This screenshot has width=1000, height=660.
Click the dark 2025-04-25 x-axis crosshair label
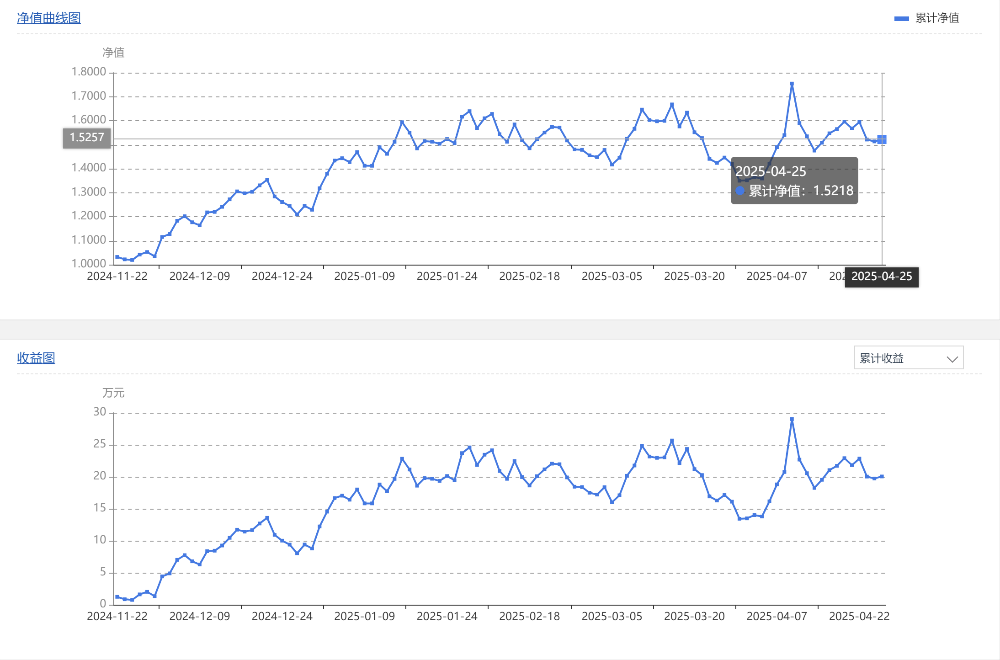click(881, 277)
